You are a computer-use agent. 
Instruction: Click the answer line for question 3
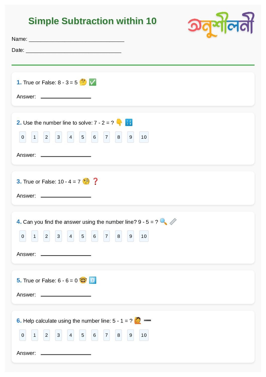pos(66,196)
